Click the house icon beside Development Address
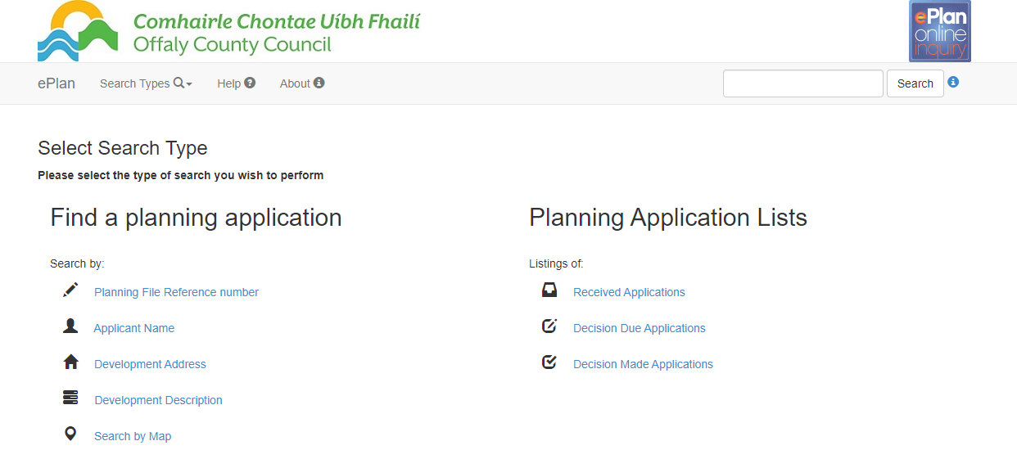 tap(70, 362)
